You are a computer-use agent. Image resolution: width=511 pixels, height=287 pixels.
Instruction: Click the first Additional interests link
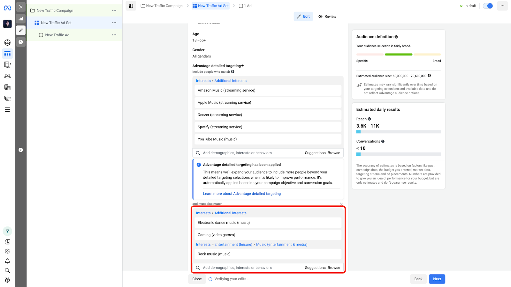pos(231,81)
